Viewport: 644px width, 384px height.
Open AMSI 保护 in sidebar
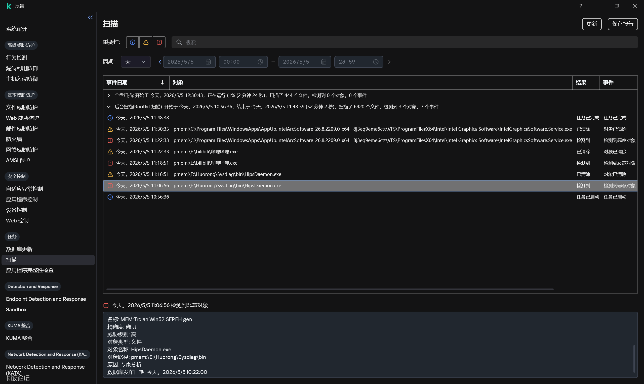pos(18,160)
